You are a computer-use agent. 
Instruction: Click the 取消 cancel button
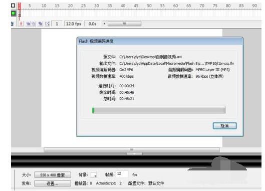point(224,126)
